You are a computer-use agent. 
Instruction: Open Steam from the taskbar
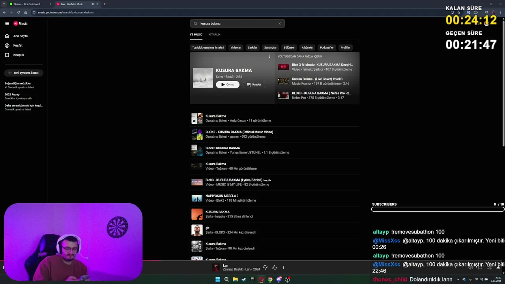click(x=244, y=279)
